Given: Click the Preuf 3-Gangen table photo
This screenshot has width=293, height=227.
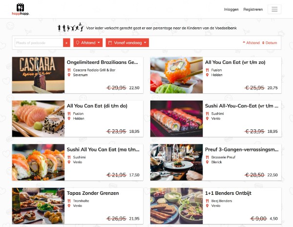Looking at the screenshot, I should pos(176,163).
